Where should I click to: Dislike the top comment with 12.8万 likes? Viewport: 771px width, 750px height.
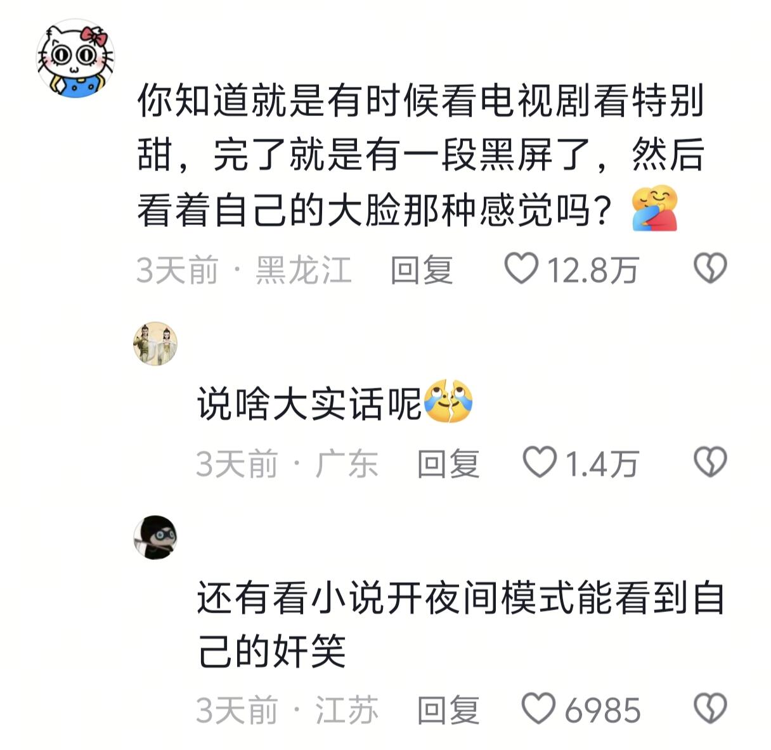(x=710, y=269)
